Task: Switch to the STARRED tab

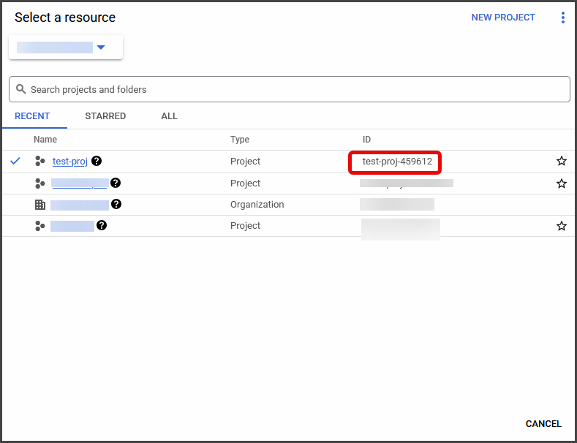Action: tap(105, 116)
